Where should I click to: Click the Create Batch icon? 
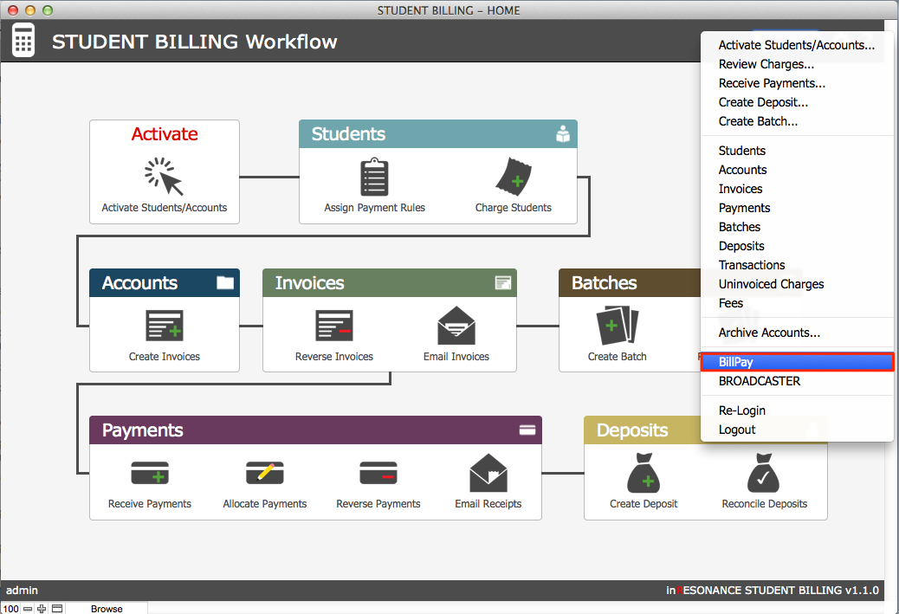click(617, 326)
